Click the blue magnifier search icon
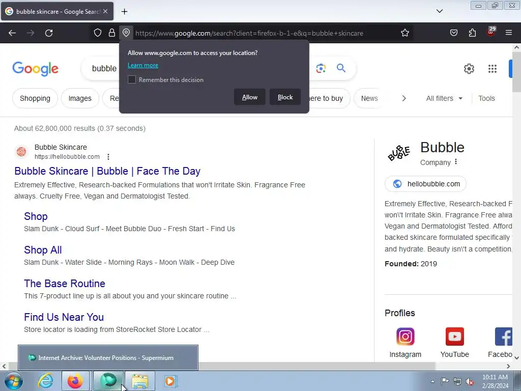Image resolution: width=521 pixels, height=391 pixels. 341,68
